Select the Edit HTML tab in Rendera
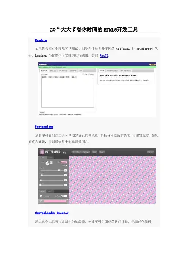This screenshot has width=188, height=267. point(44,71)
